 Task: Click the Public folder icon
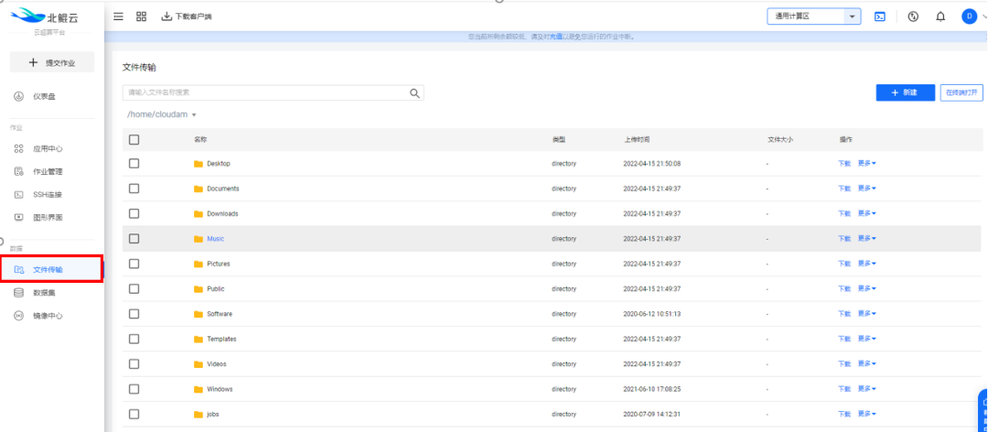tap(199, 289)
